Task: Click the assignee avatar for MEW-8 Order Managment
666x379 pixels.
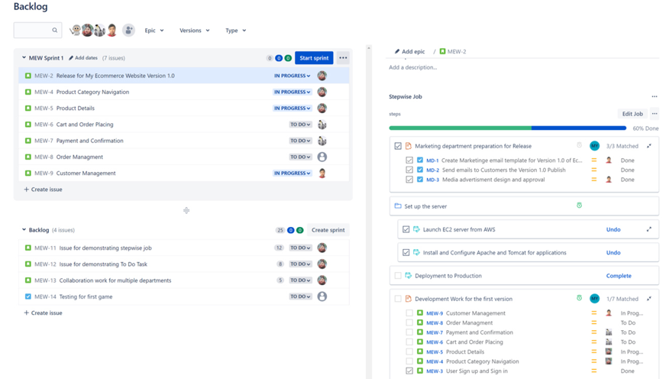Action: 322,157
